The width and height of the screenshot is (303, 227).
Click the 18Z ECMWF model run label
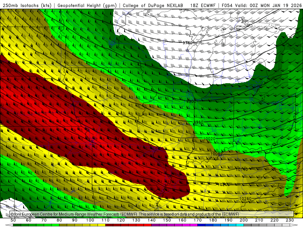[x=203, y=5]
